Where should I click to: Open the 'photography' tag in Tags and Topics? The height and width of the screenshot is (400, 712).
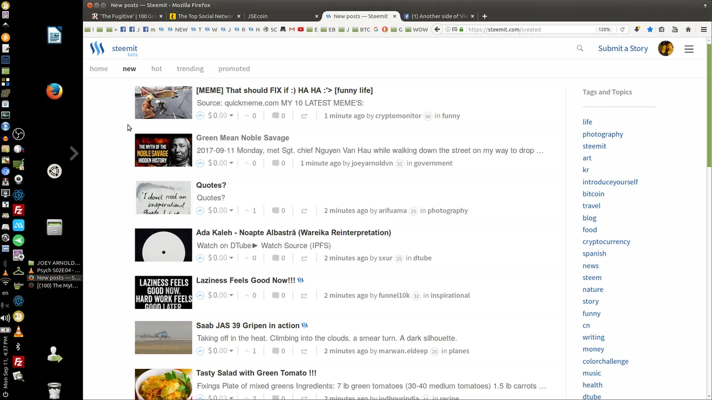[602, 134]
